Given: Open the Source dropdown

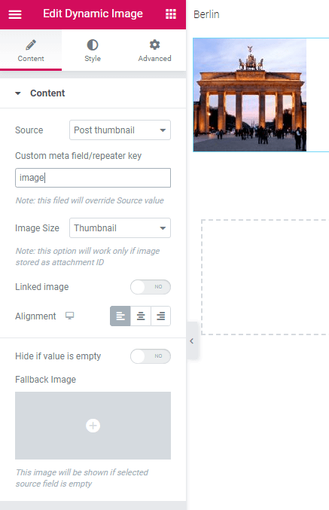Looking at the screenshot, I should click(x=120, y=130).
